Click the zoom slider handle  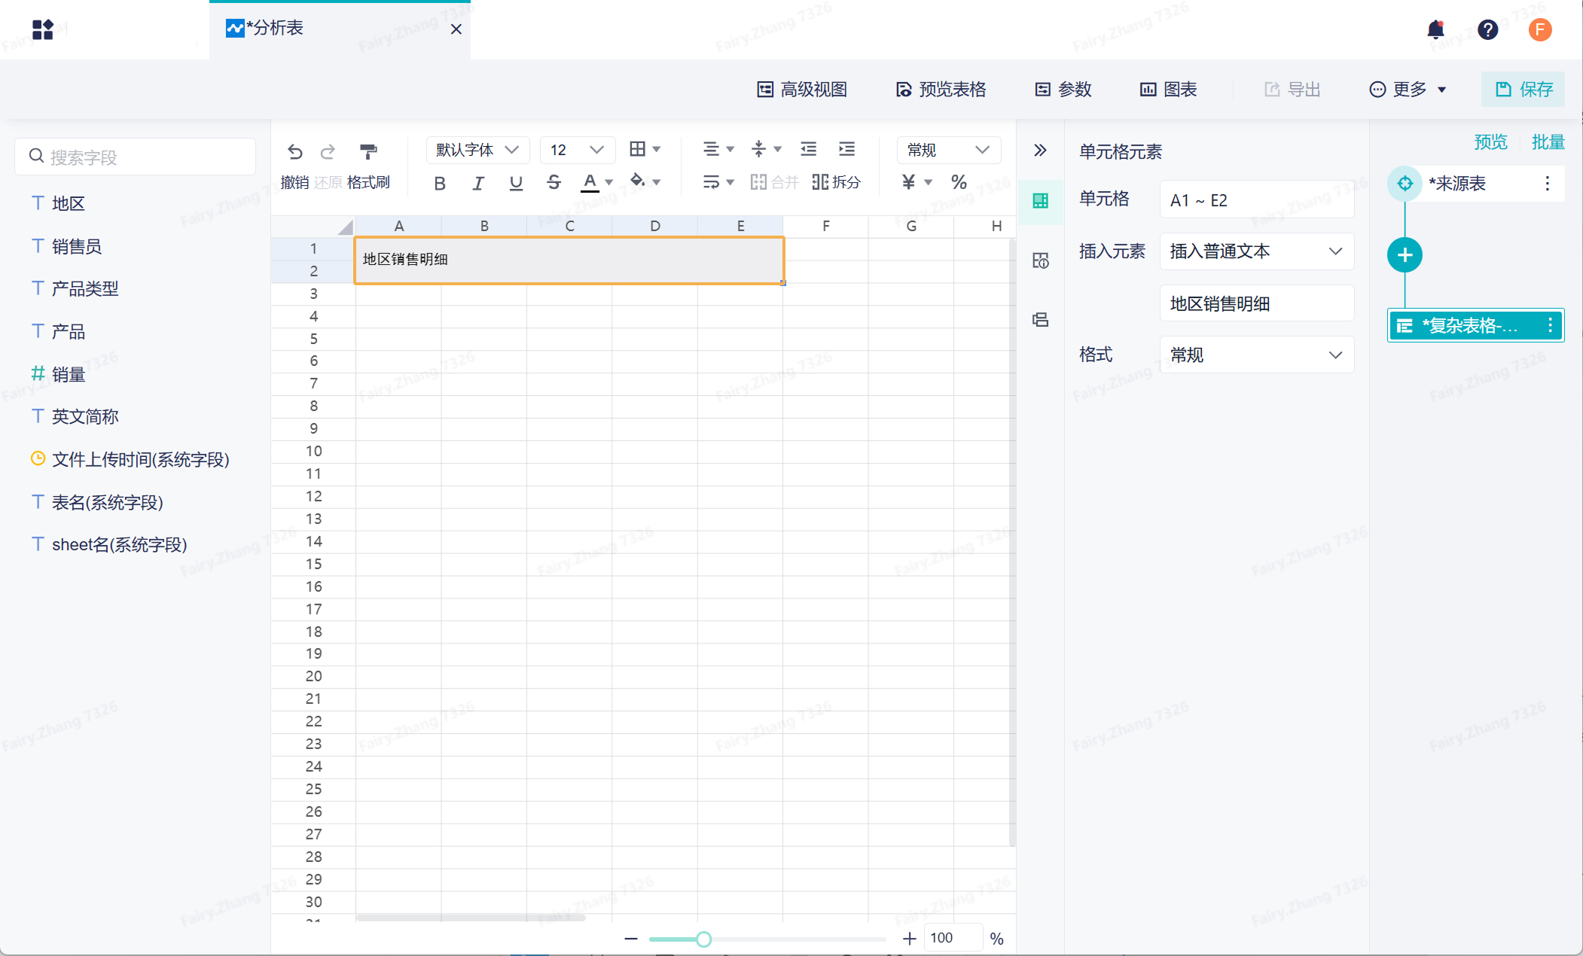[703, 939]
